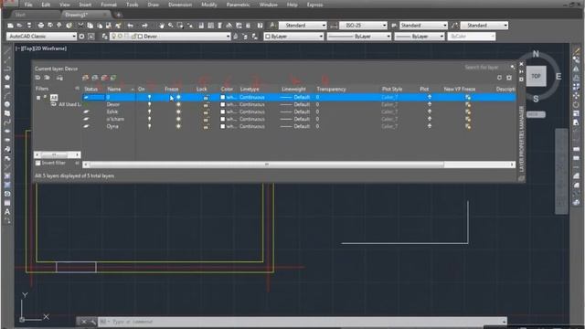Viewport: 585px width, 329px height.
Task: Click the TOP face of ViewCube
Action: tap(536, 76)
